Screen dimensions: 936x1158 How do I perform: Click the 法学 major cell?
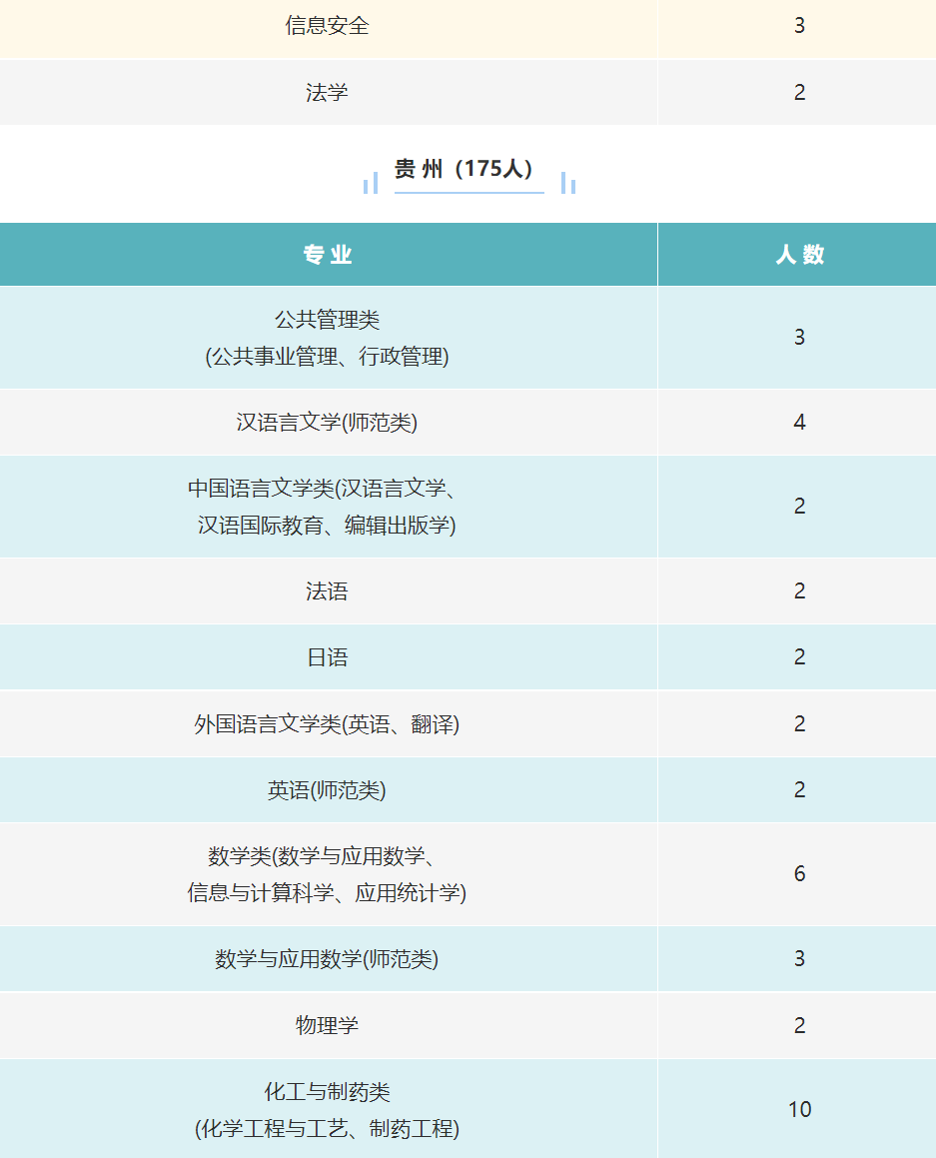pos(329,92)
